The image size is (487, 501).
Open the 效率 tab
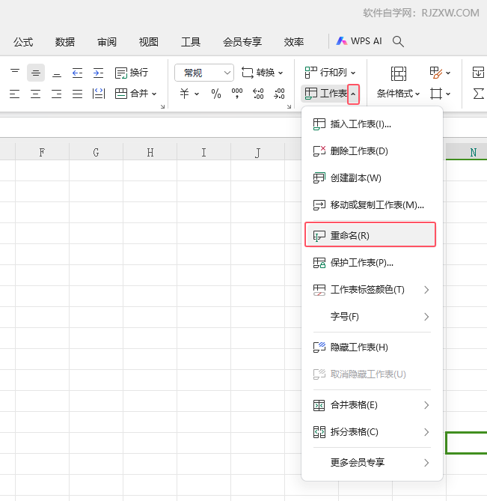click(293, 42)
